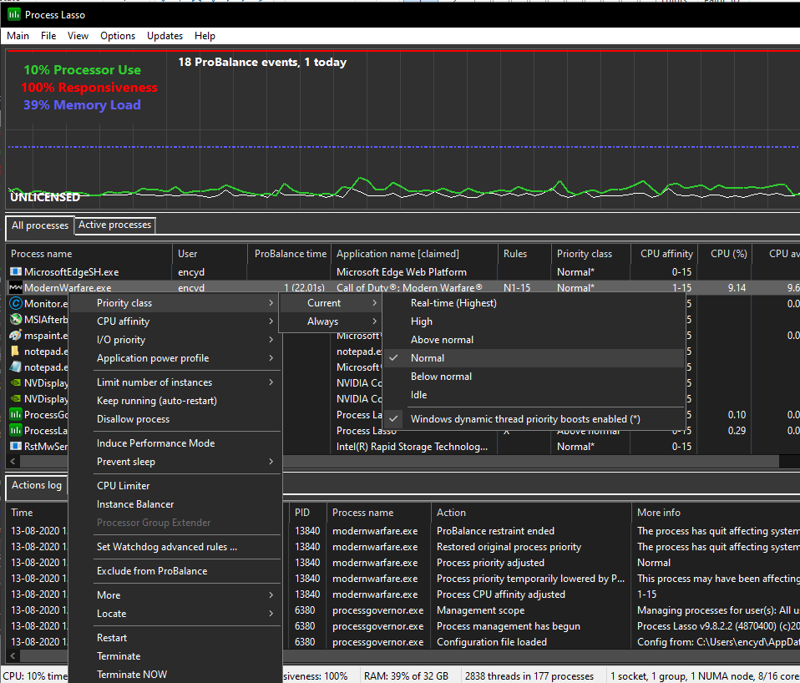This screenshot has width=800, height=683.
Task: Sort actions log by More info column
Action: coord(716,513)
